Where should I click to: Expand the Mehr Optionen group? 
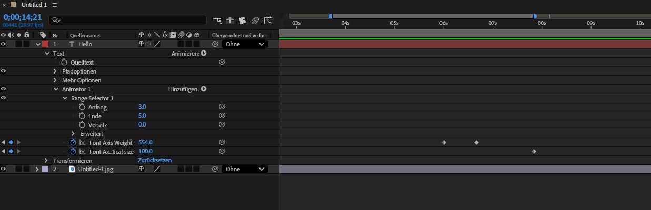coord(55,80)
